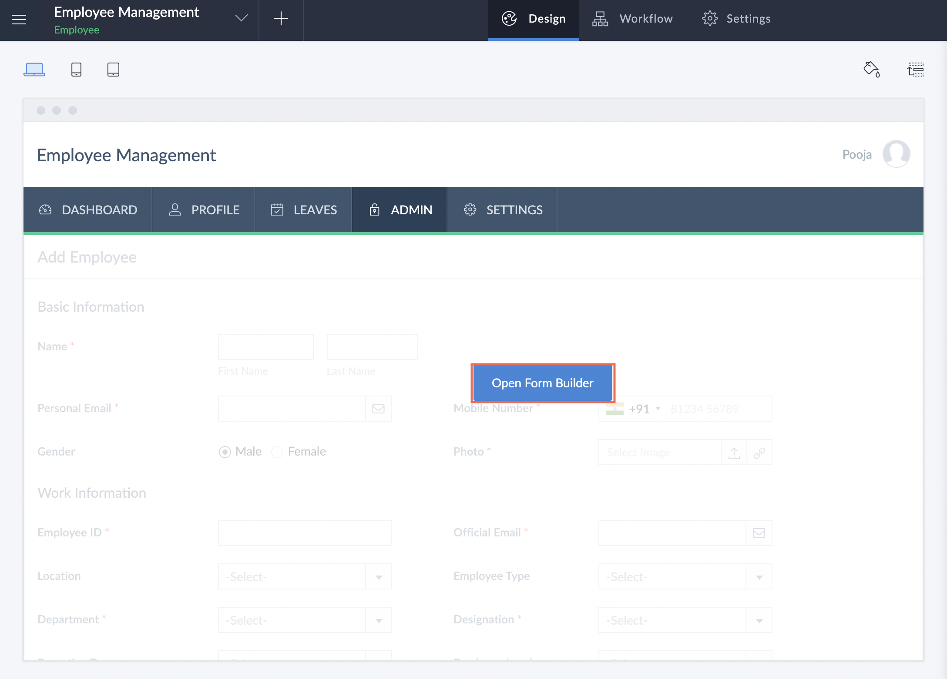Viewport: 947px width, 679px height.
Task: Open the menu layout editor icon
Action: pos(915,70)
